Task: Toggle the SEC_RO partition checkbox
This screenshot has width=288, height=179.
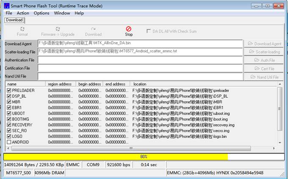Action: 9,130
